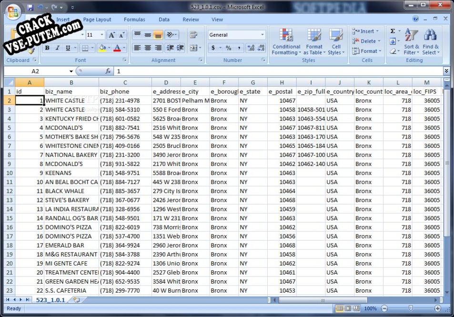Click the Insert cells button
The image size is (454, 317).
click(x=363, y=31)
